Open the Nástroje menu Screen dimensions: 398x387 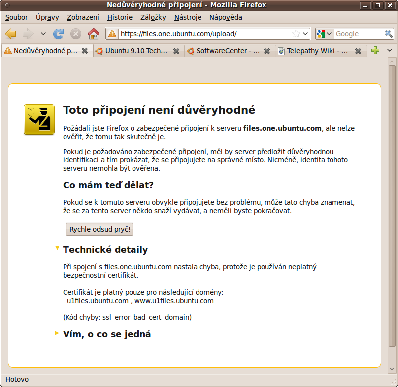188,17
